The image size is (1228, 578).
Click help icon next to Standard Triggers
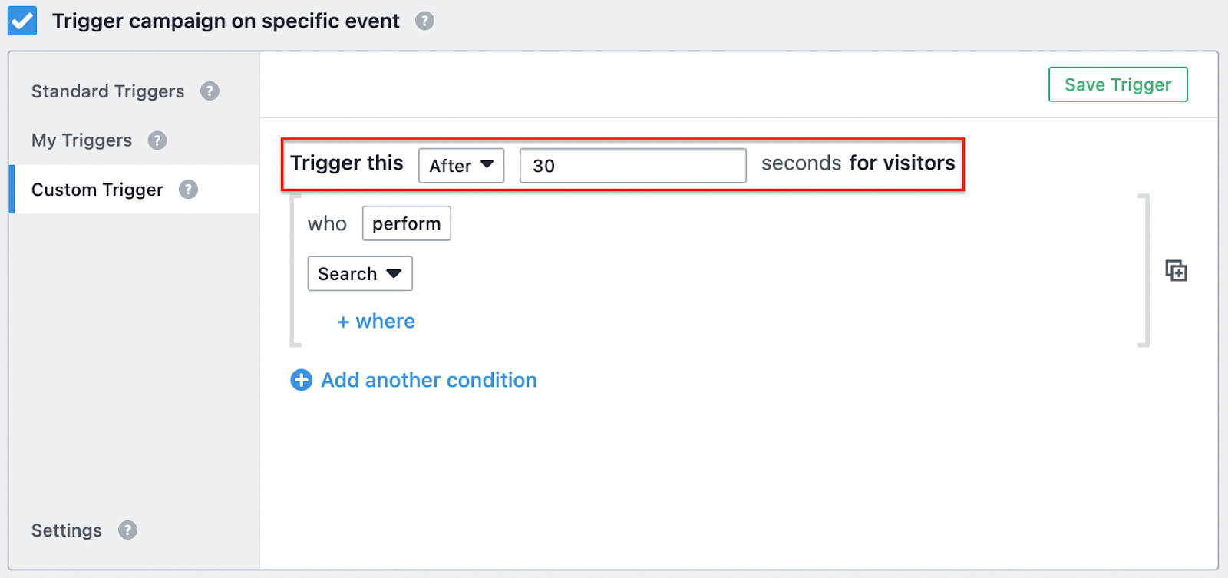click(210, 91)
